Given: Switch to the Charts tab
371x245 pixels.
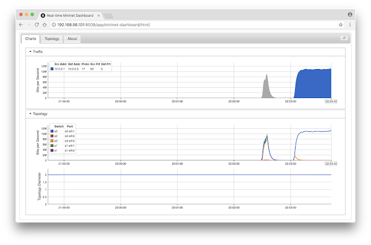Looking at the screenshot, I should pyautogui.click(x=31, y=39).
